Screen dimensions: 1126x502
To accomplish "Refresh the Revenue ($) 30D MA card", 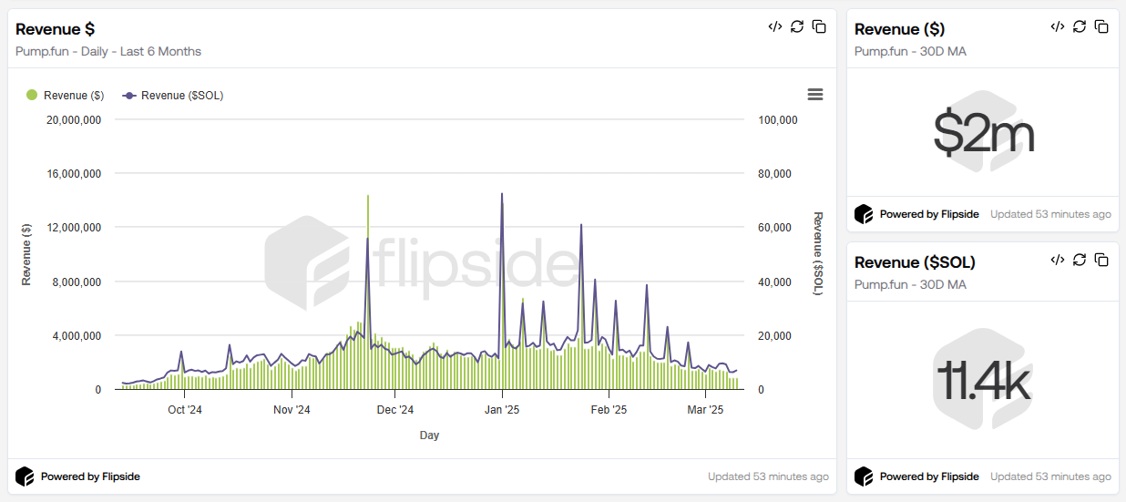I will (1080, 26).
